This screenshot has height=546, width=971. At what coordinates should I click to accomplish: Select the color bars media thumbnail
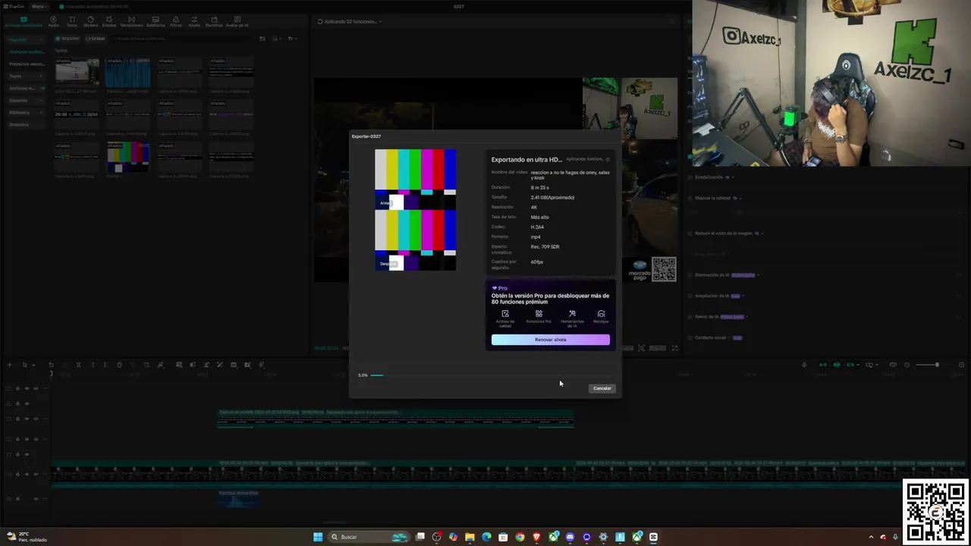[127, 157]
